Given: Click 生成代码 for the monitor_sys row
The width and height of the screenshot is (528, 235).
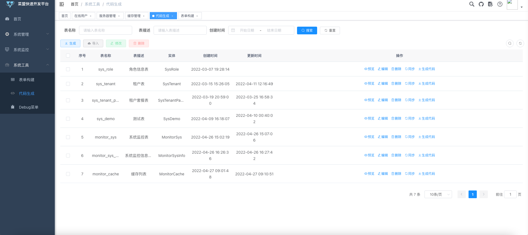Looking at the screenshot, I should 427,137.
